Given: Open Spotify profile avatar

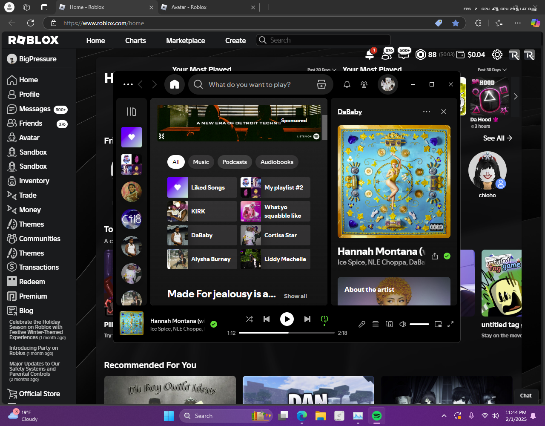Looking at the screenshot, I should [387, 84].
